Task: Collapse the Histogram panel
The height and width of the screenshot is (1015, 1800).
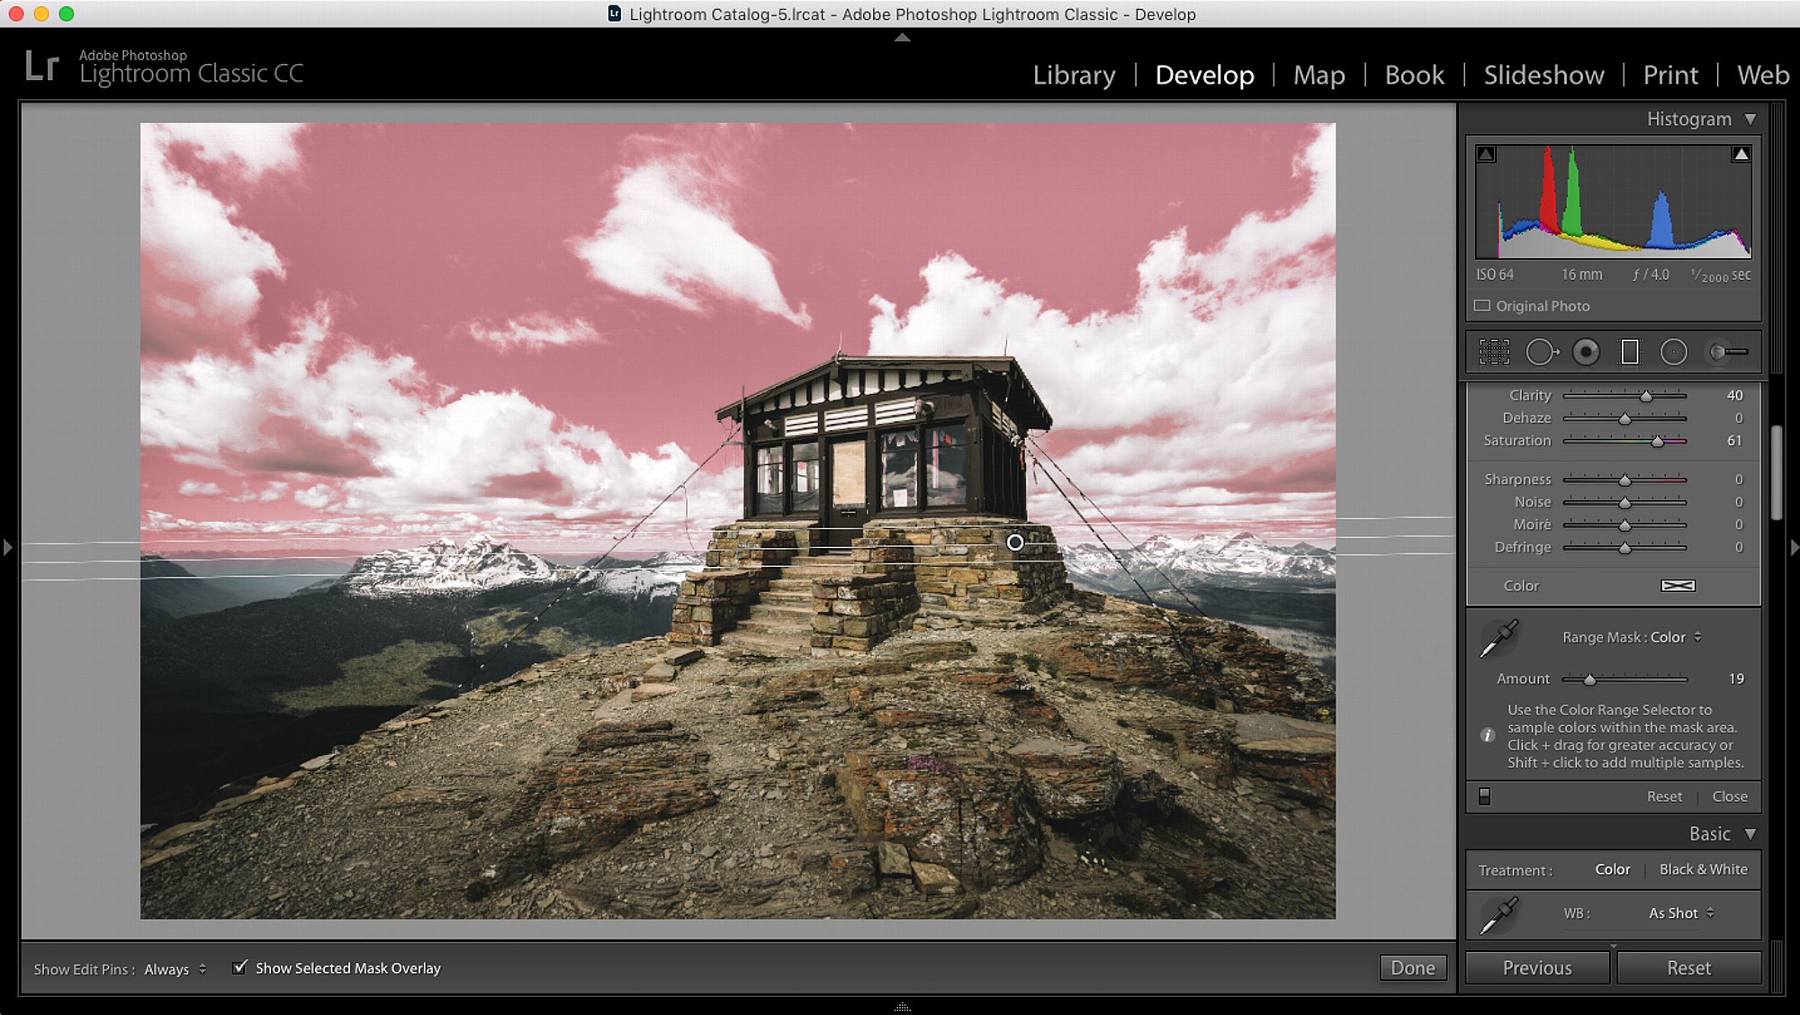Action: click(1750, 119)
